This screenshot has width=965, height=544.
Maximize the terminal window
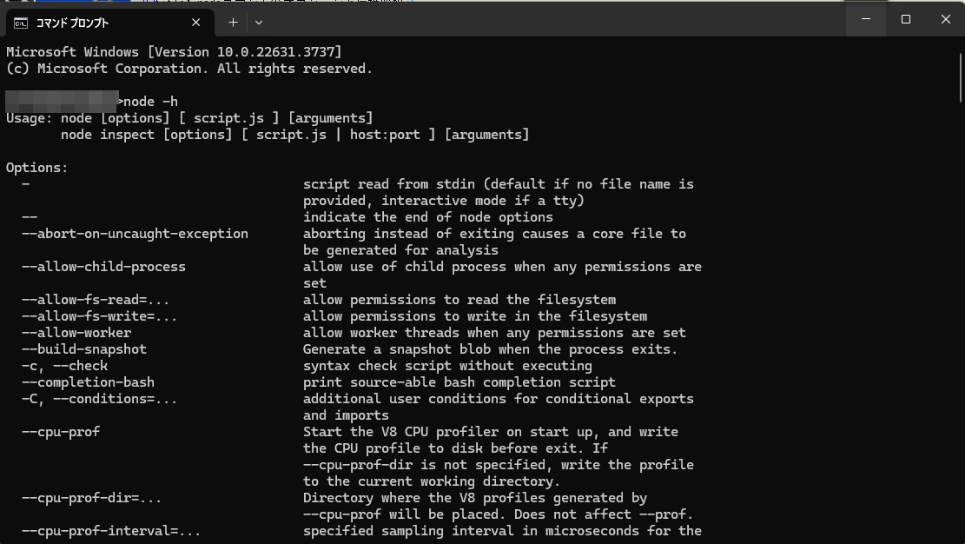[905, 19]
